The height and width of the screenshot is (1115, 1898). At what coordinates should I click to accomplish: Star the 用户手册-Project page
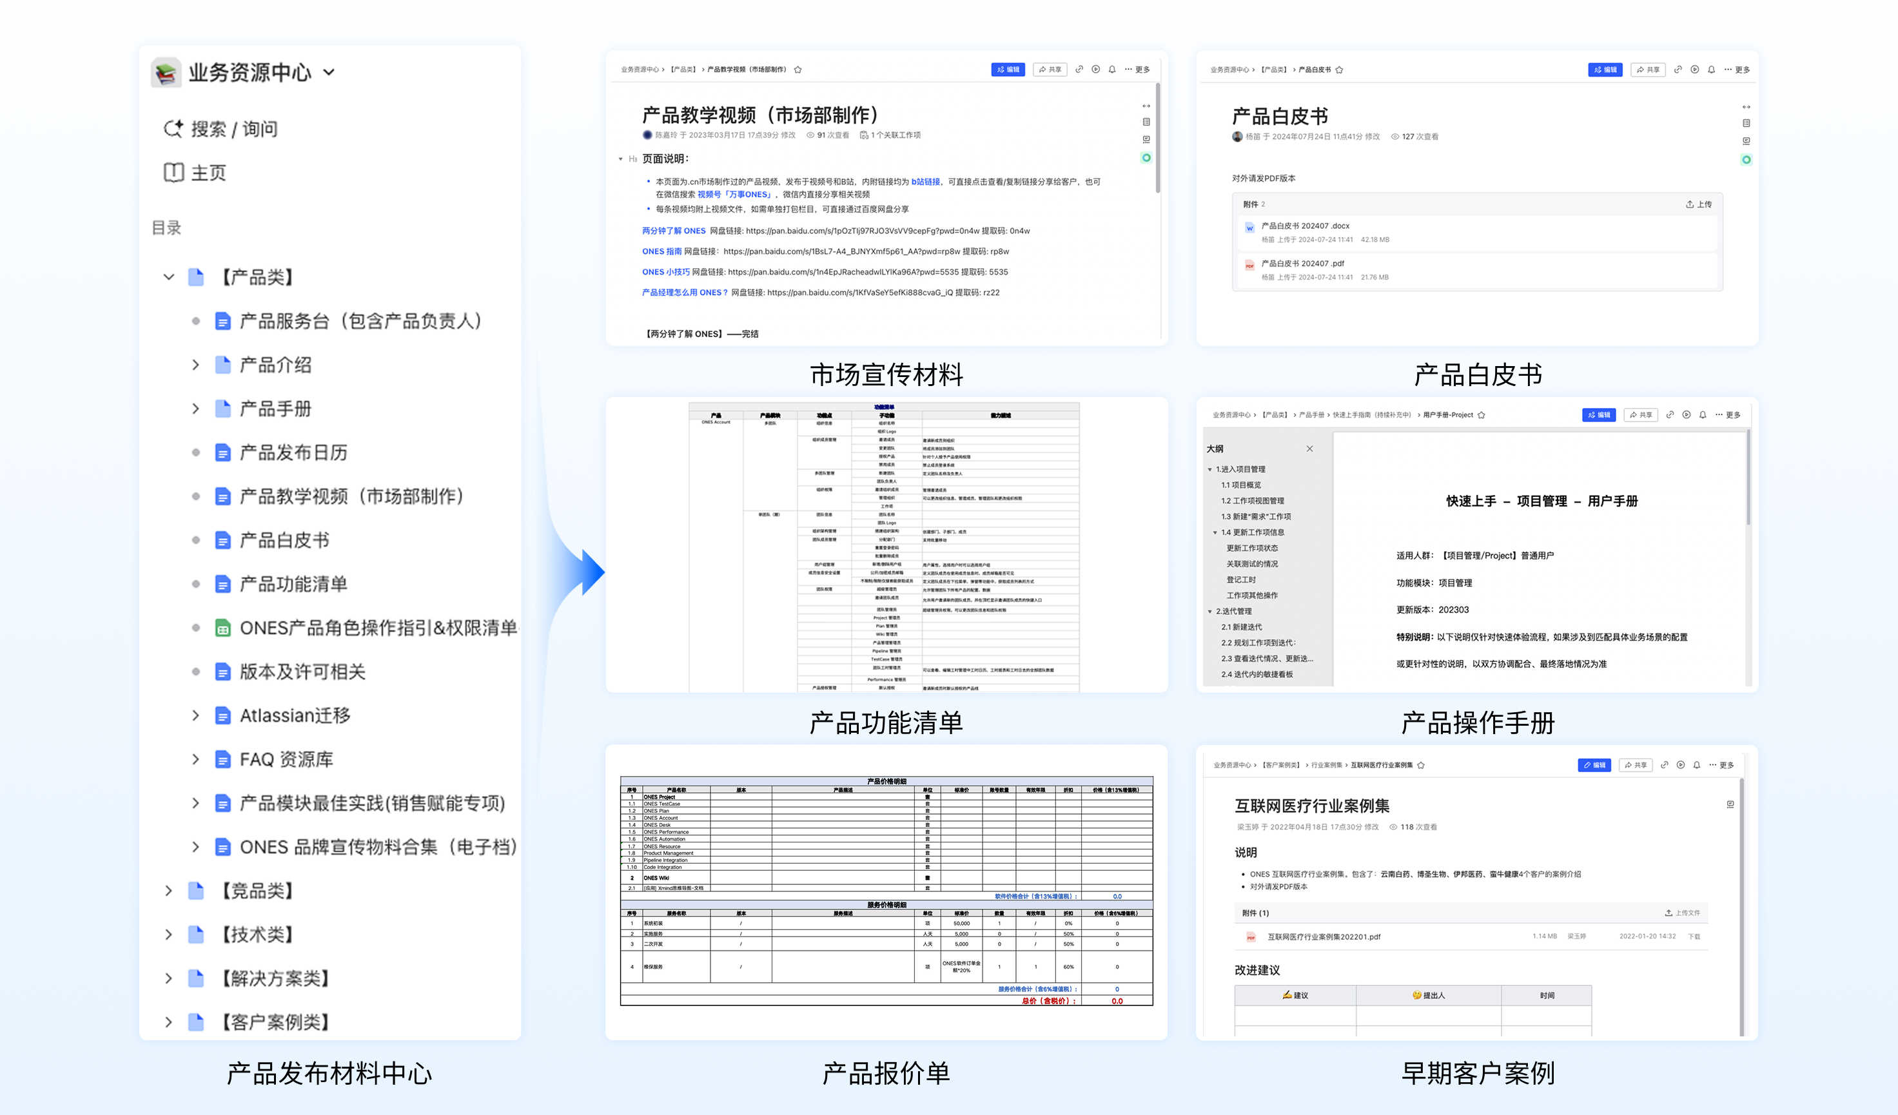(1482, 415)
